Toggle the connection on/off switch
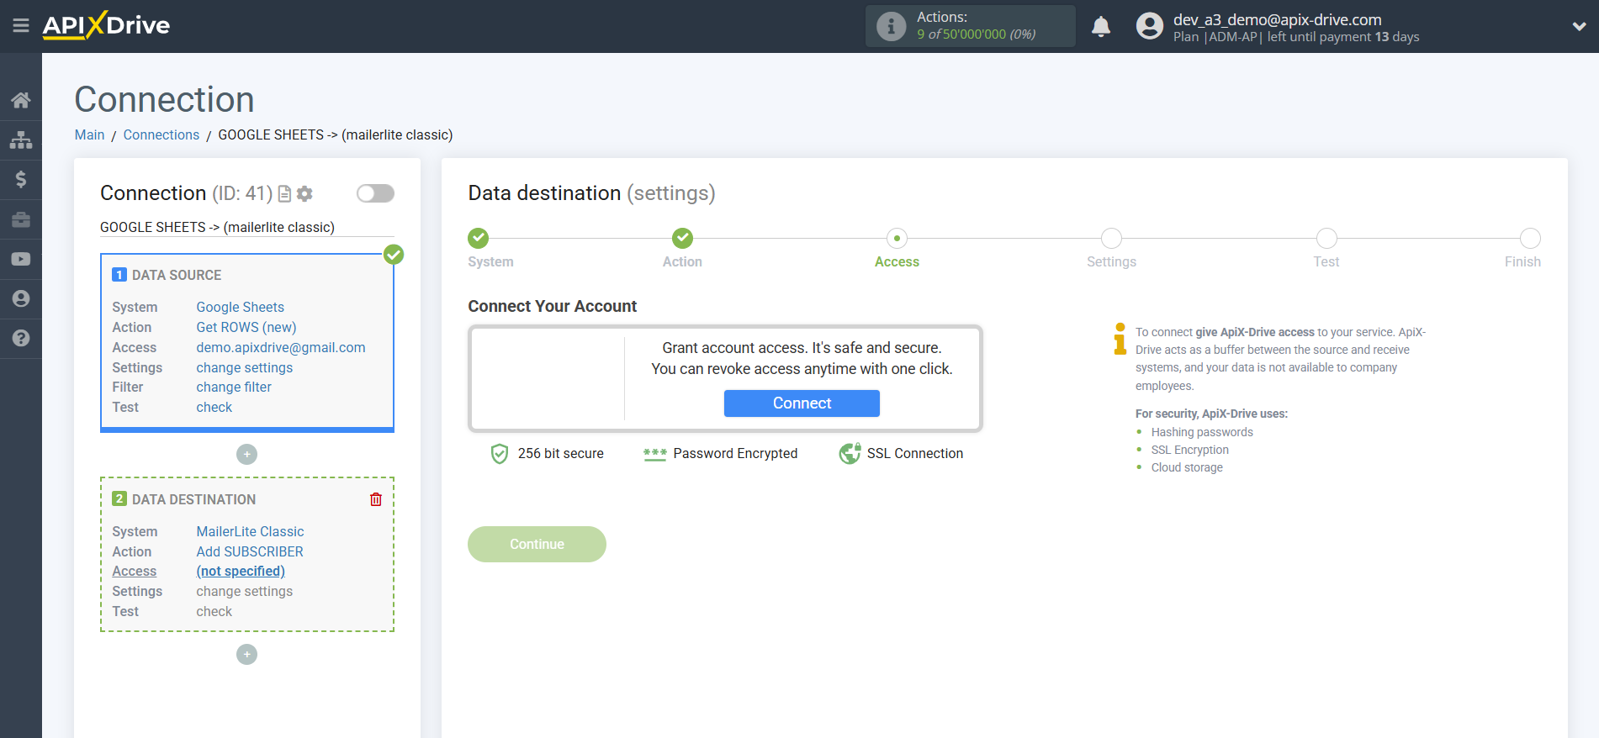 pyautogui.click(x=375, y=193)
